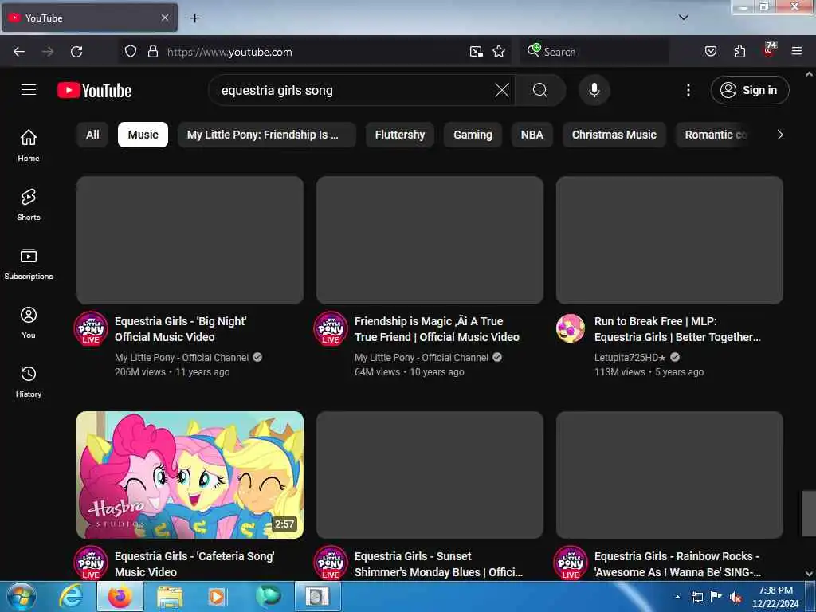Screen dimensions: 816x612
Task: Open History in the sidebar
Action: pyautogui.click(x=29, y=382)
